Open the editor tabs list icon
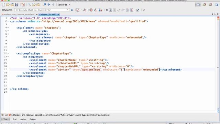220x124 pixels. coord(218,14)
